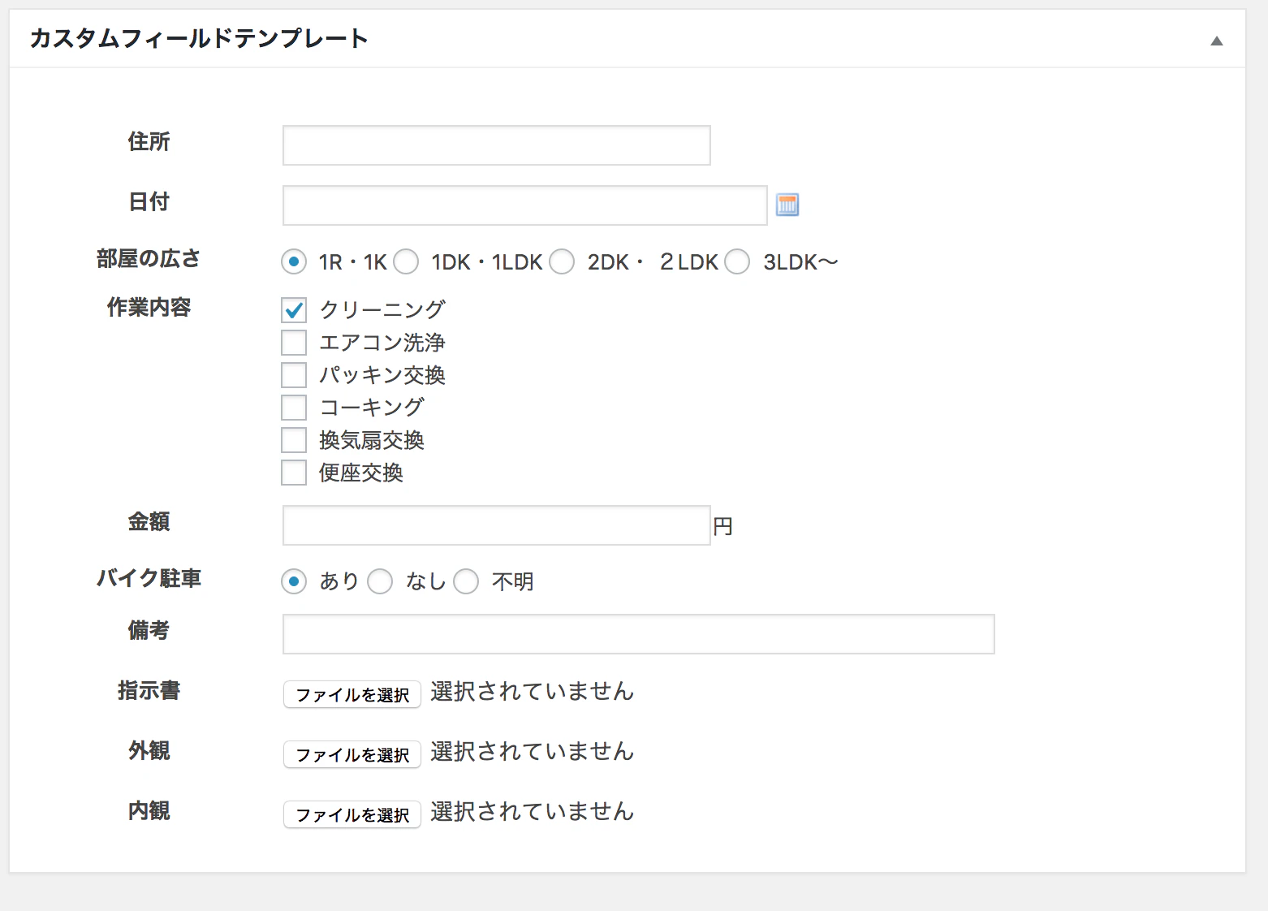The width and height of the screenshot is (1268, 911).
Task: Choose the 3LDK〜 radio button
Action: pos(737,262)
